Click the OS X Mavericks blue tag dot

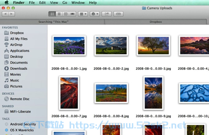7,130
